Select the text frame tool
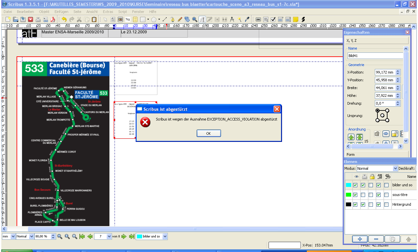Screen dimensions: 418x252 [113, 19]
